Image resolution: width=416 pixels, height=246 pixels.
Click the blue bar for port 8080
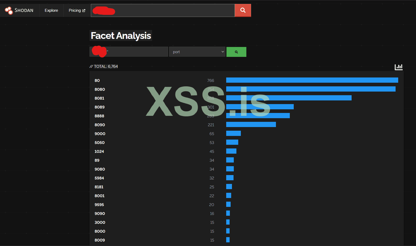click(x=311, y=89)
